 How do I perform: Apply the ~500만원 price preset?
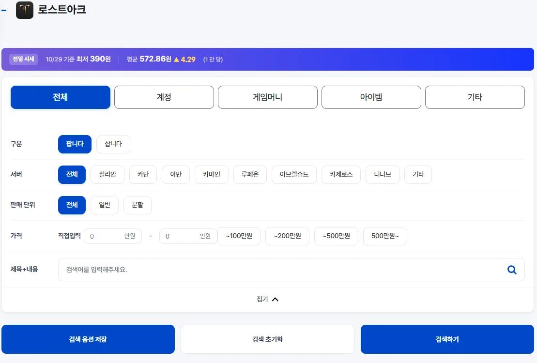[337, 236]
